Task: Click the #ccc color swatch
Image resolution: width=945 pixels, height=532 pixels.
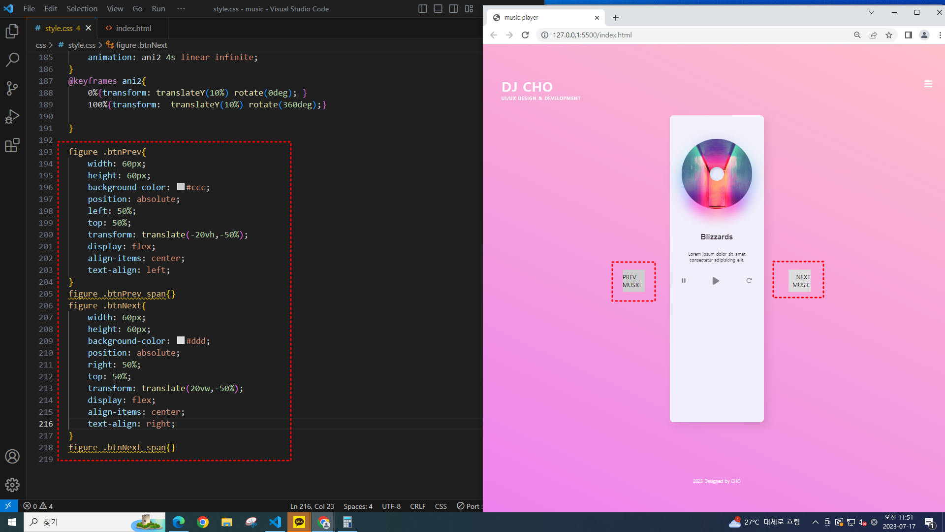Action: click(181, 187)
